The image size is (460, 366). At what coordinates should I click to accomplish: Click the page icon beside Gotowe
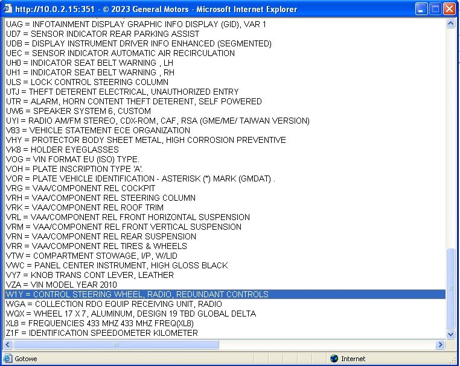[x=8, y=358]
